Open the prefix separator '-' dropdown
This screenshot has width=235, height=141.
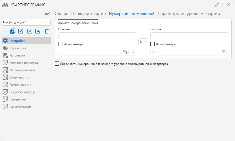[x=133, y=52]
